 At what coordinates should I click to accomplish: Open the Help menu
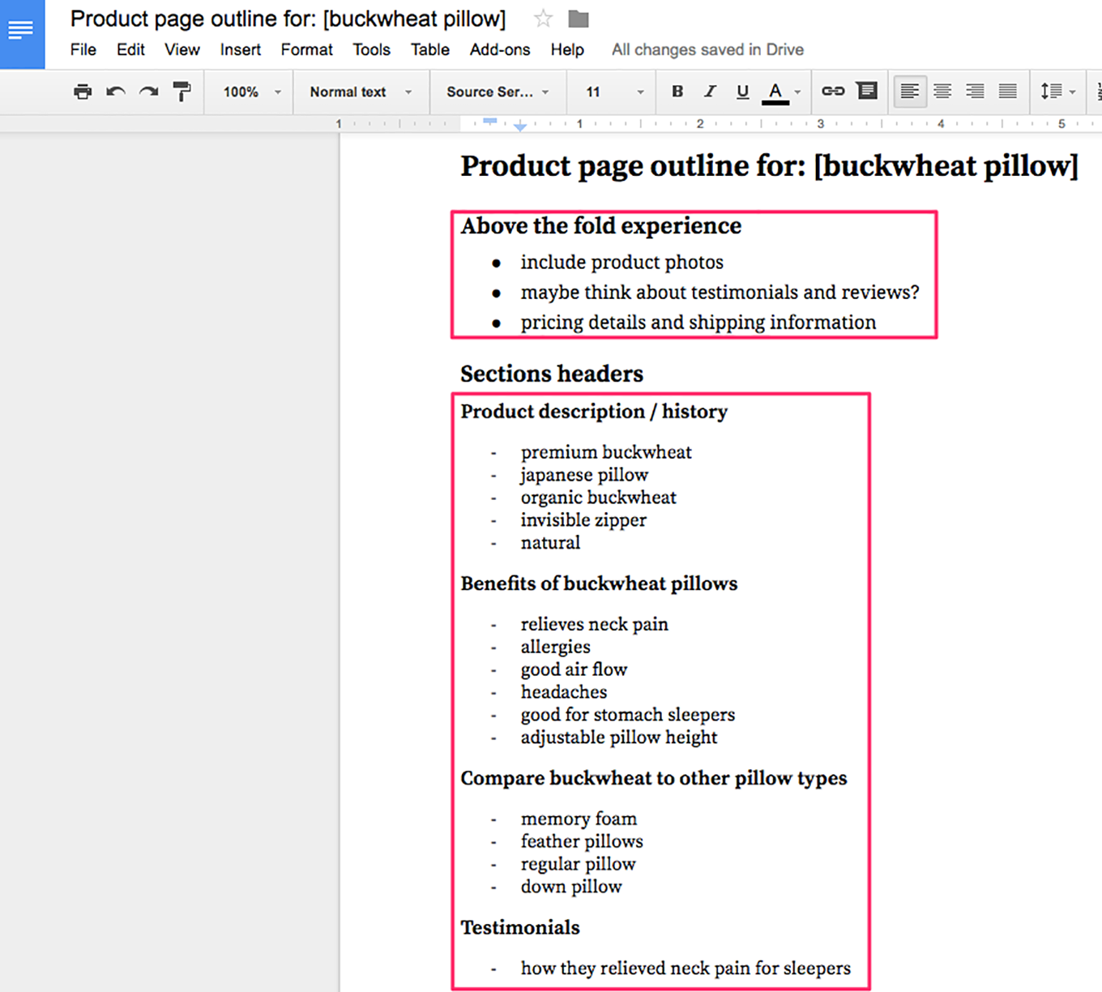567,49
